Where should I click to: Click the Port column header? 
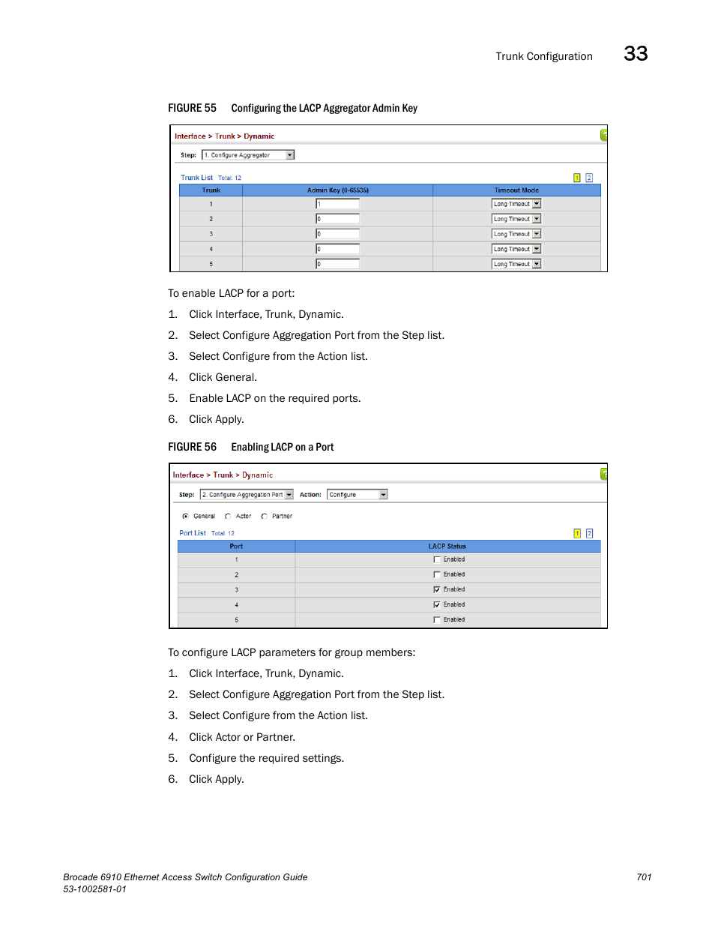[x=236, y=547]
